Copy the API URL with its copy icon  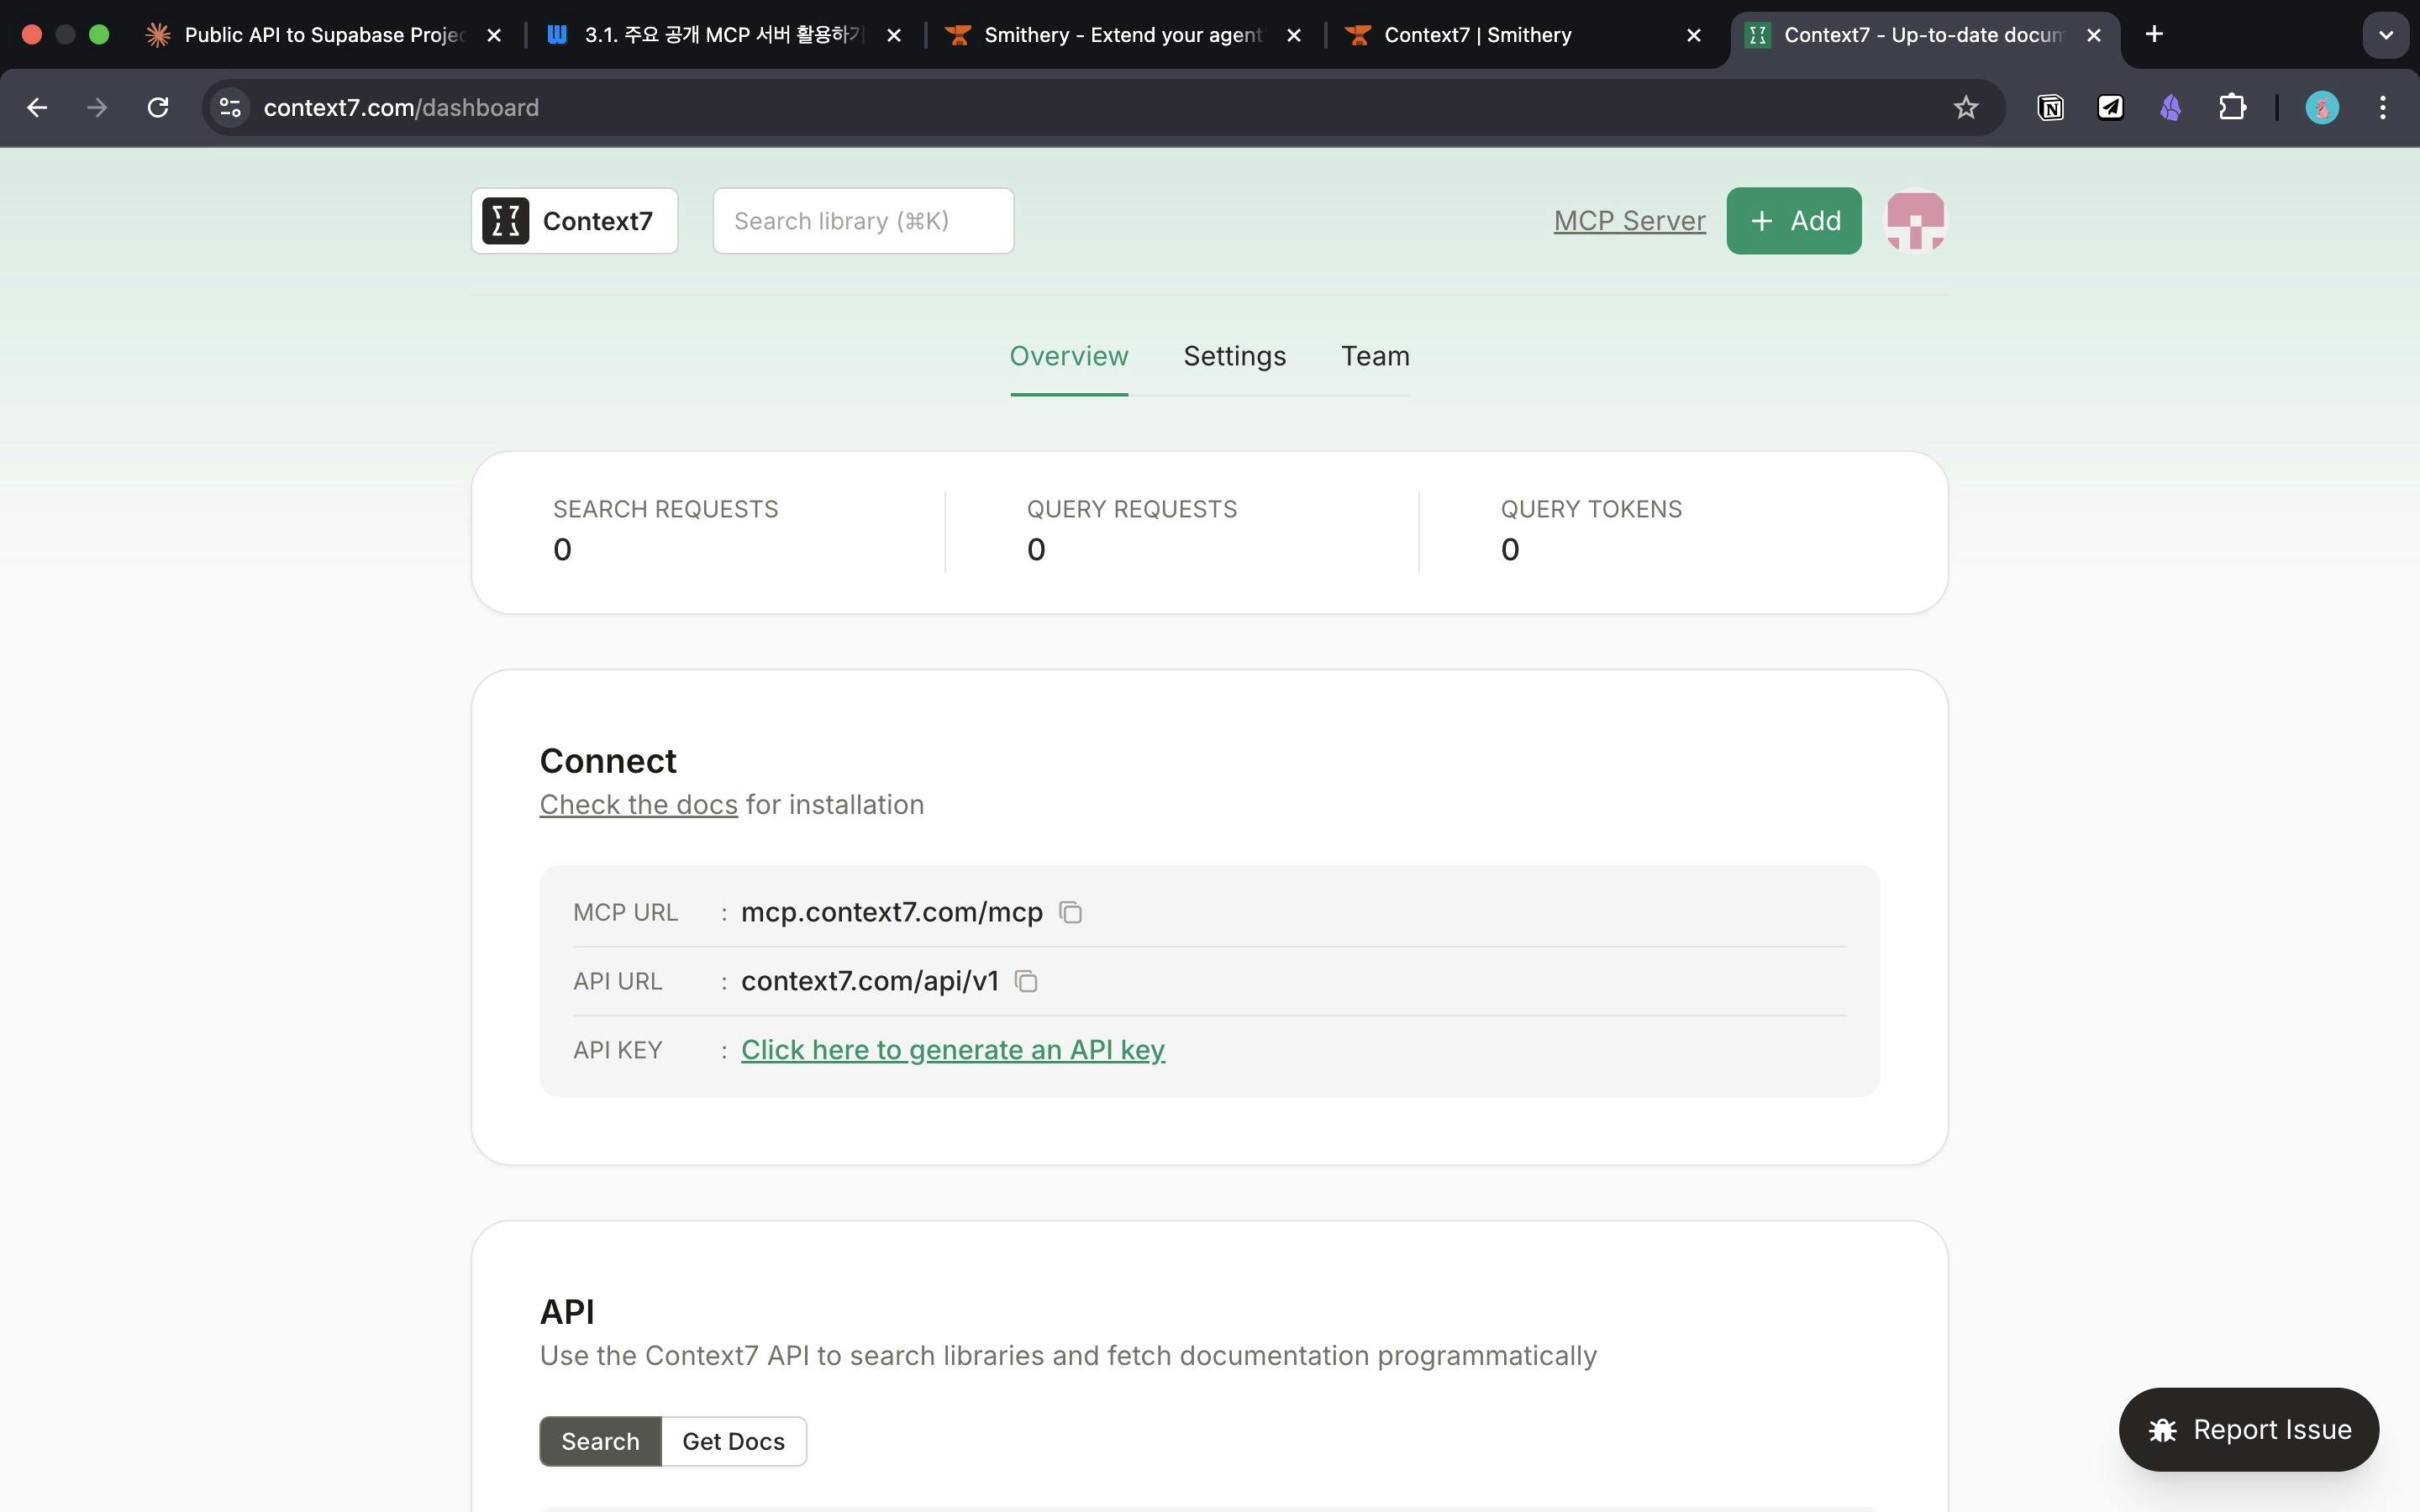[1026, 981]
